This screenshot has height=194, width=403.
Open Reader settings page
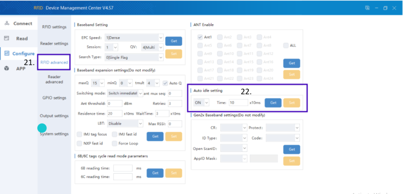(x=54, y=44)
